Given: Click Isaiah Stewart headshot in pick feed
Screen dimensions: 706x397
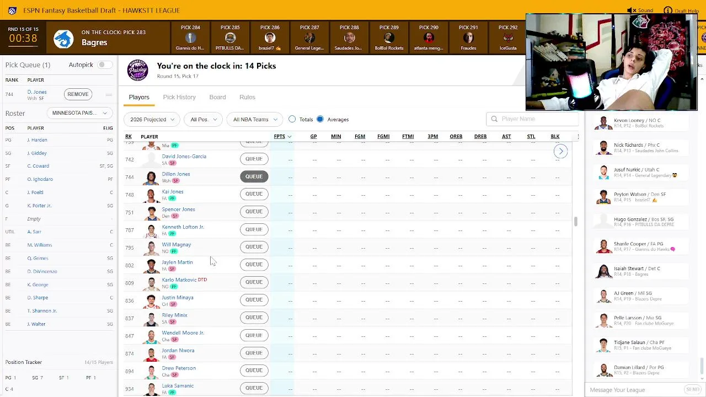Looking at the screenshot, I should pyautogui.click(x=603, y=271).
